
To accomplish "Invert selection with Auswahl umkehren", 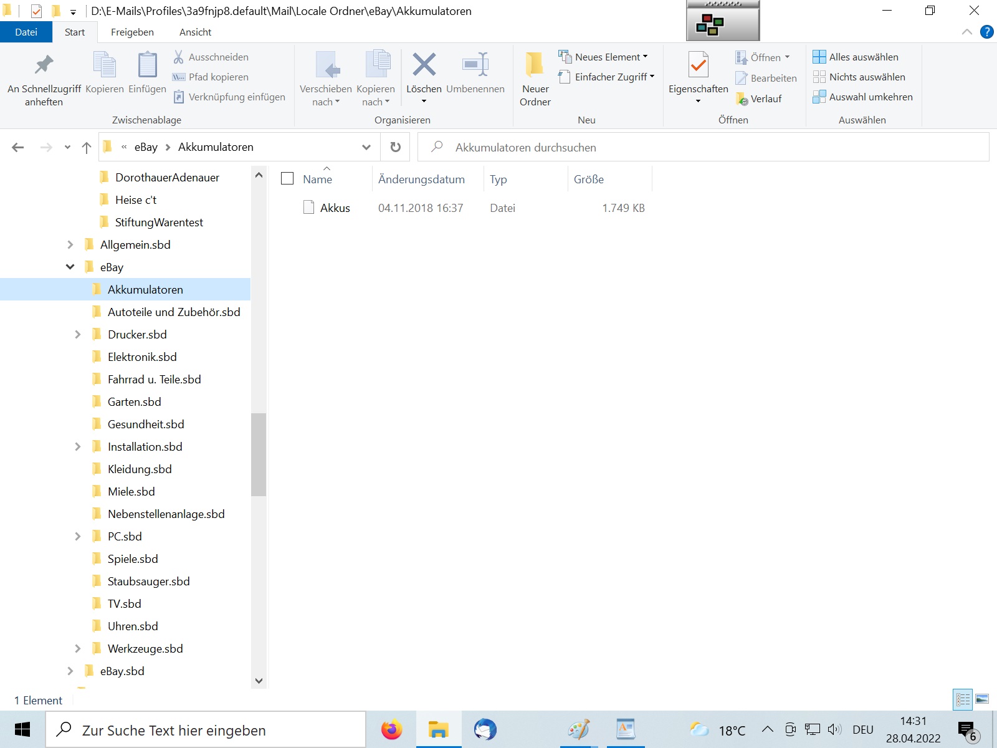I will 863,97.
